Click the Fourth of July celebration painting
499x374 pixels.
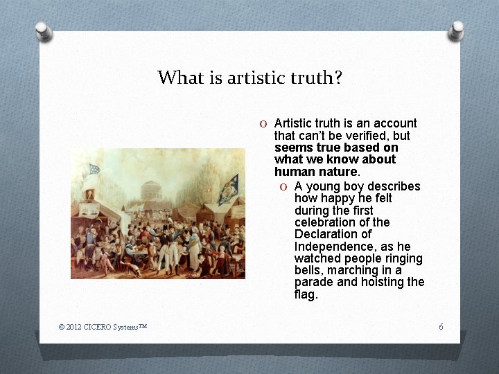[x=158, y=213]
